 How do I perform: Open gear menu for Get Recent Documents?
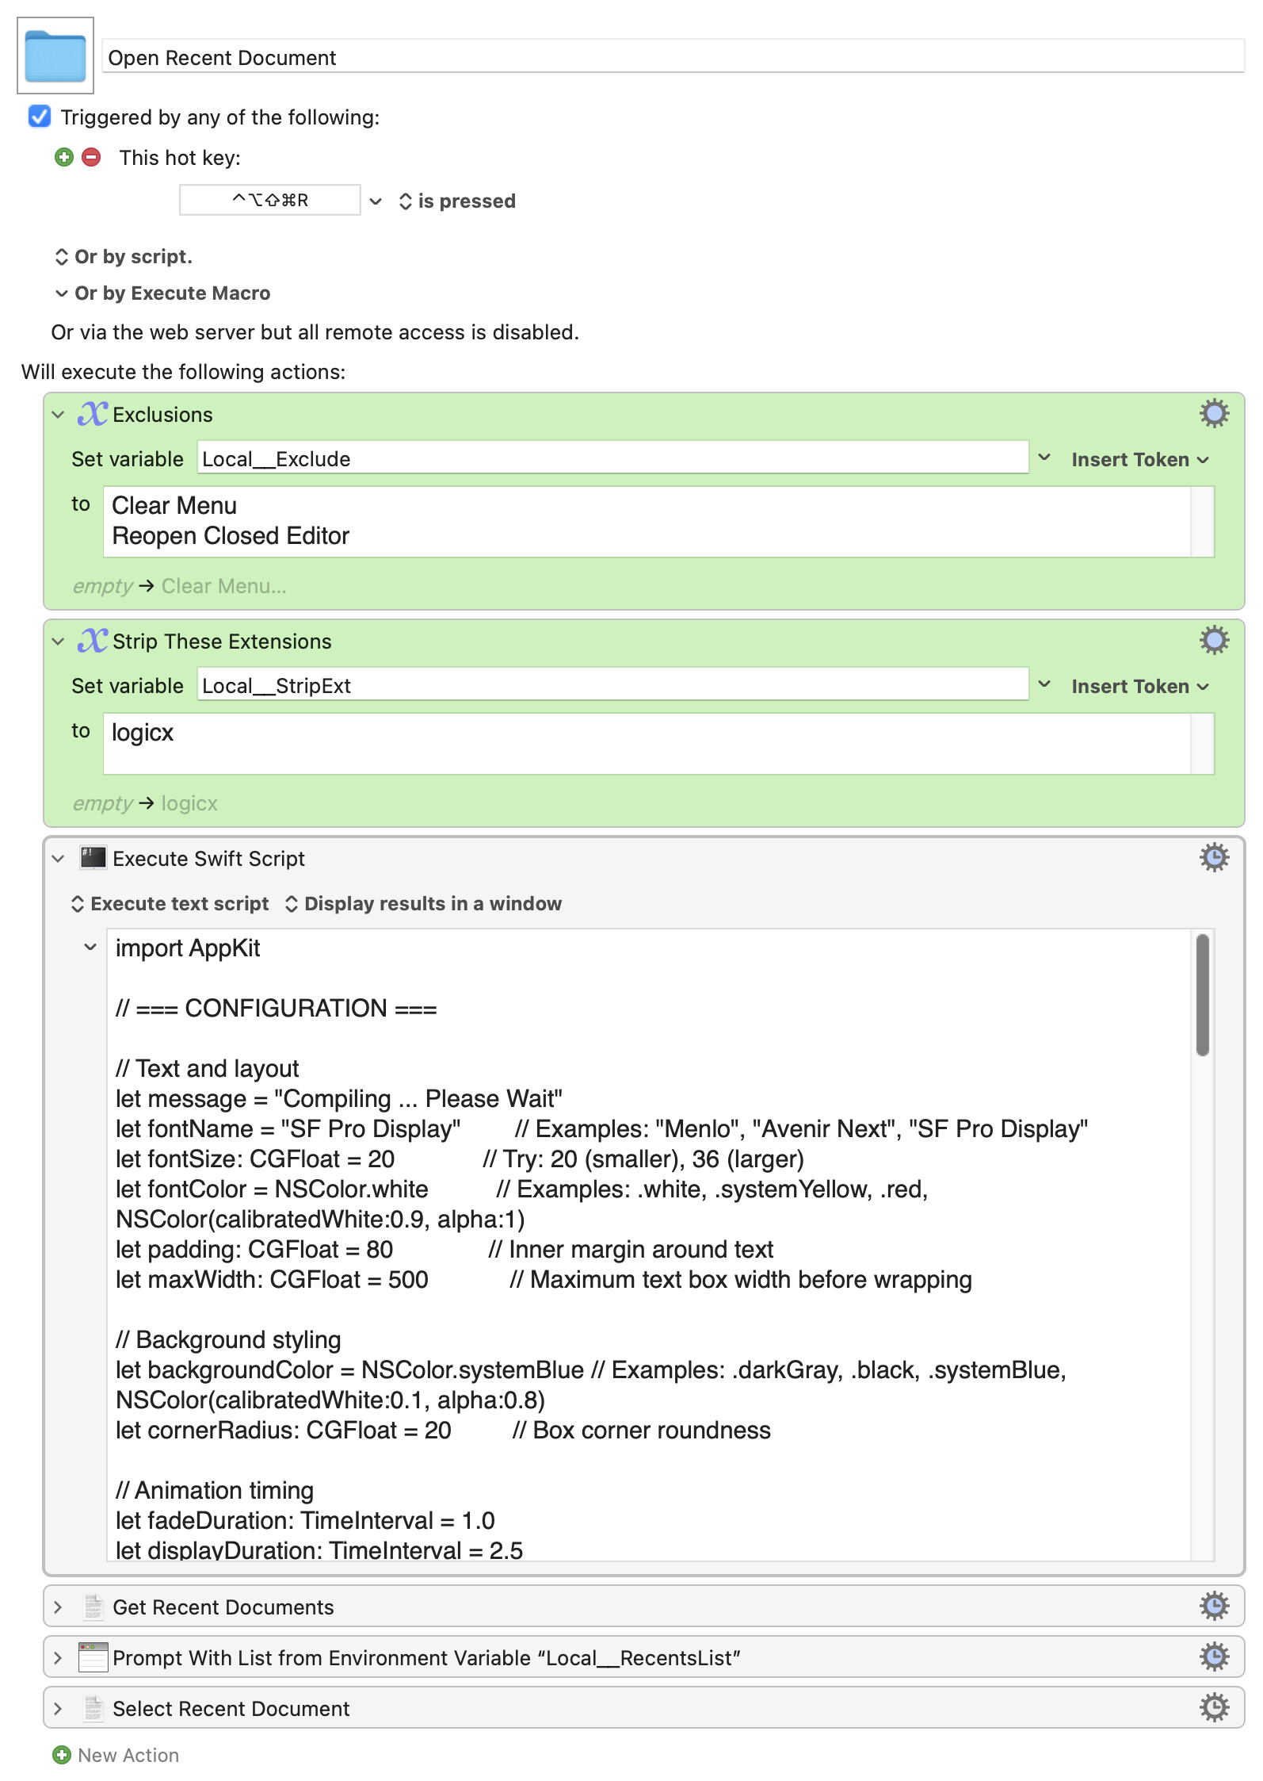click(x=1213, y=1607)
